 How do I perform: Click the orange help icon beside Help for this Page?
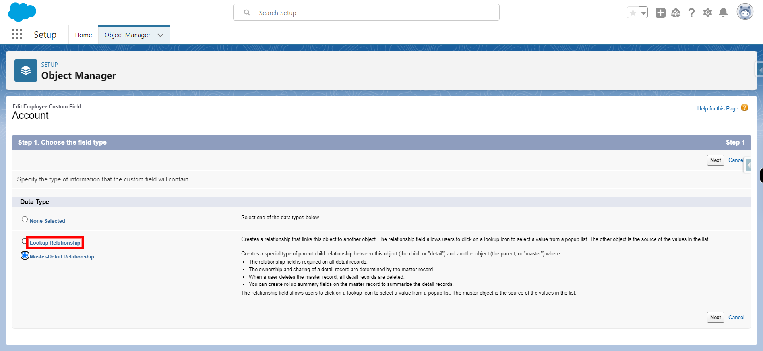[744, 108]
